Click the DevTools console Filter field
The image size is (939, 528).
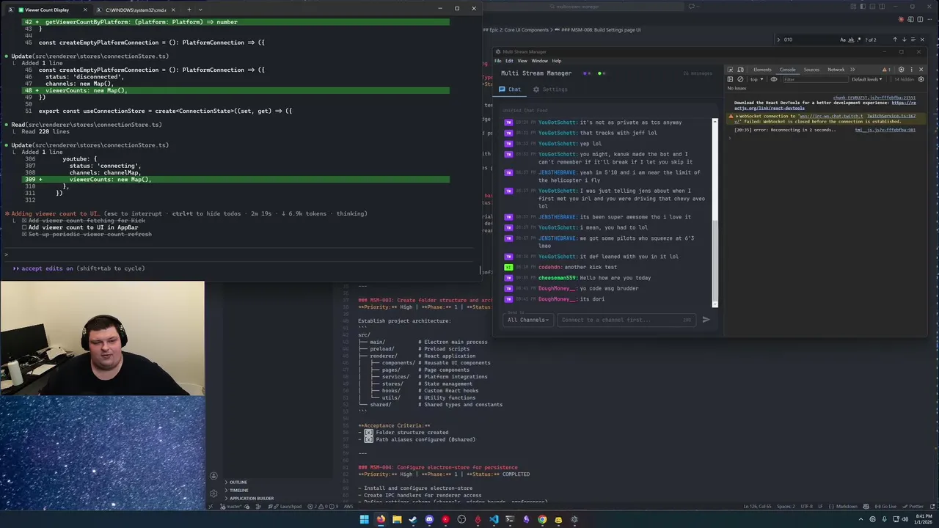(816, 79)
